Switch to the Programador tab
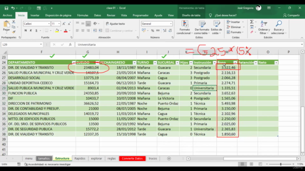The height and width of the screenshot is (171, 305). [x=141, y=15]
